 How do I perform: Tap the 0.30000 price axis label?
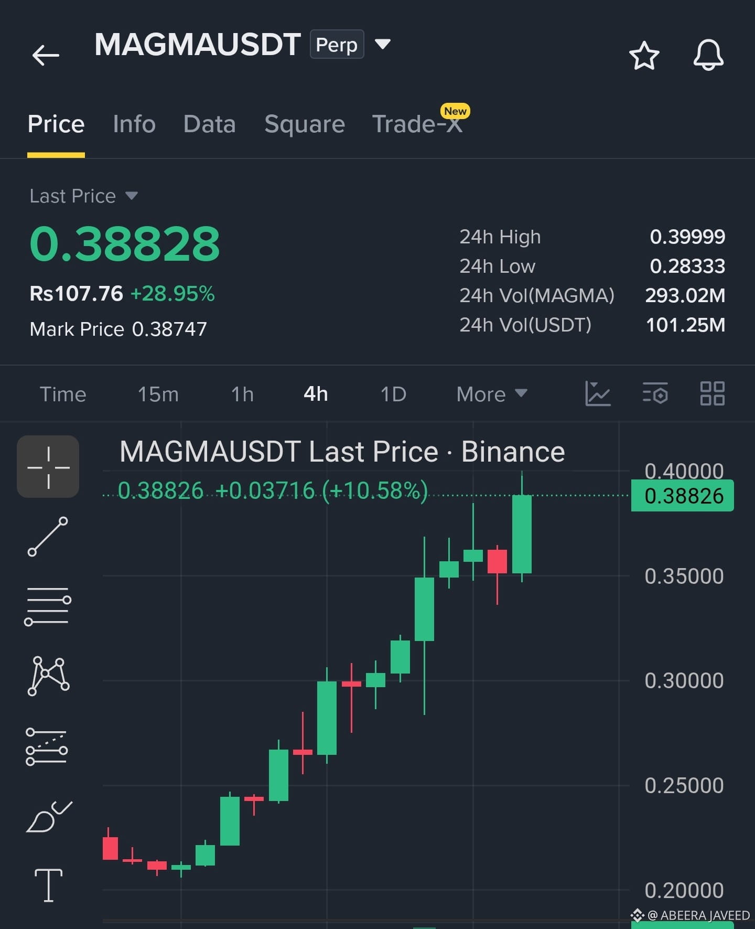(684, 680)
